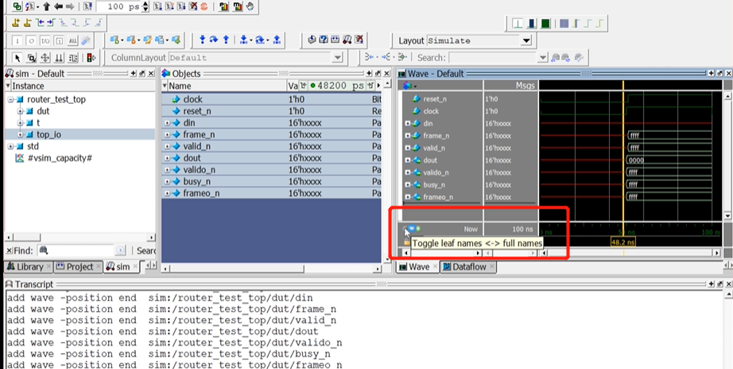Select the arrow pointer Select Mode tool
Image resolution: width=733 pixels, height=369 pixels.
17,58
